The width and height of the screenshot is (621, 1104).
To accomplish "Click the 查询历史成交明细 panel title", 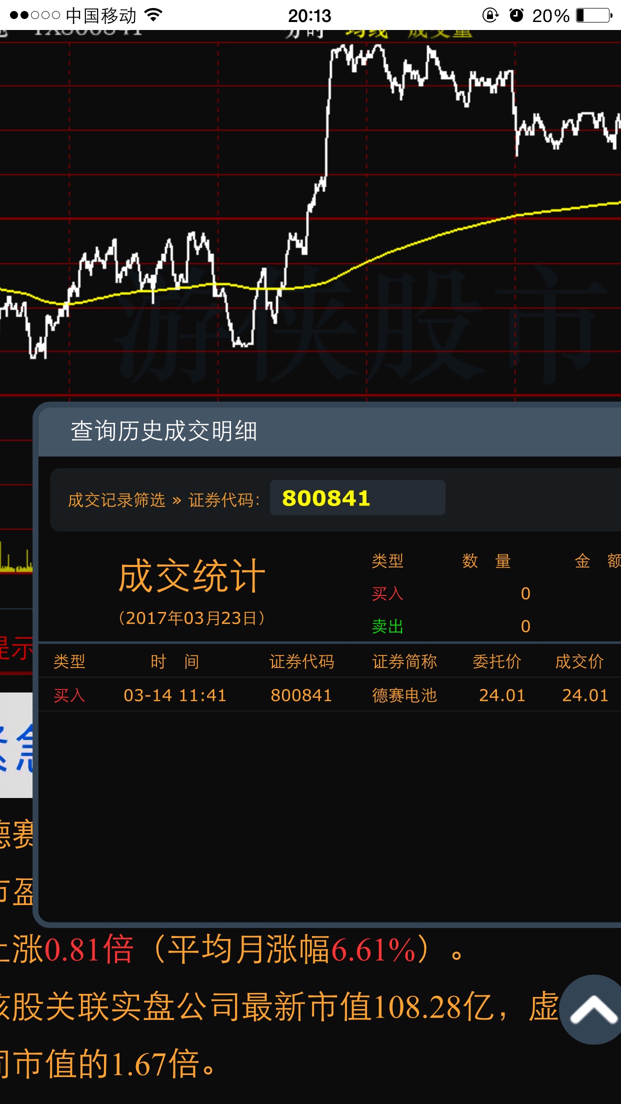I will pyautogui.click(x=164, y=431).
